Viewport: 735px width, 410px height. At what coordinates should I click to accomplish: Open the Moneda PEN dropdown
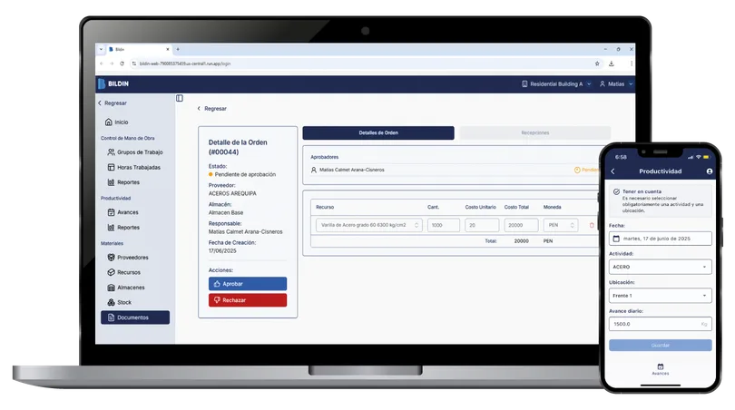point(561,225)
